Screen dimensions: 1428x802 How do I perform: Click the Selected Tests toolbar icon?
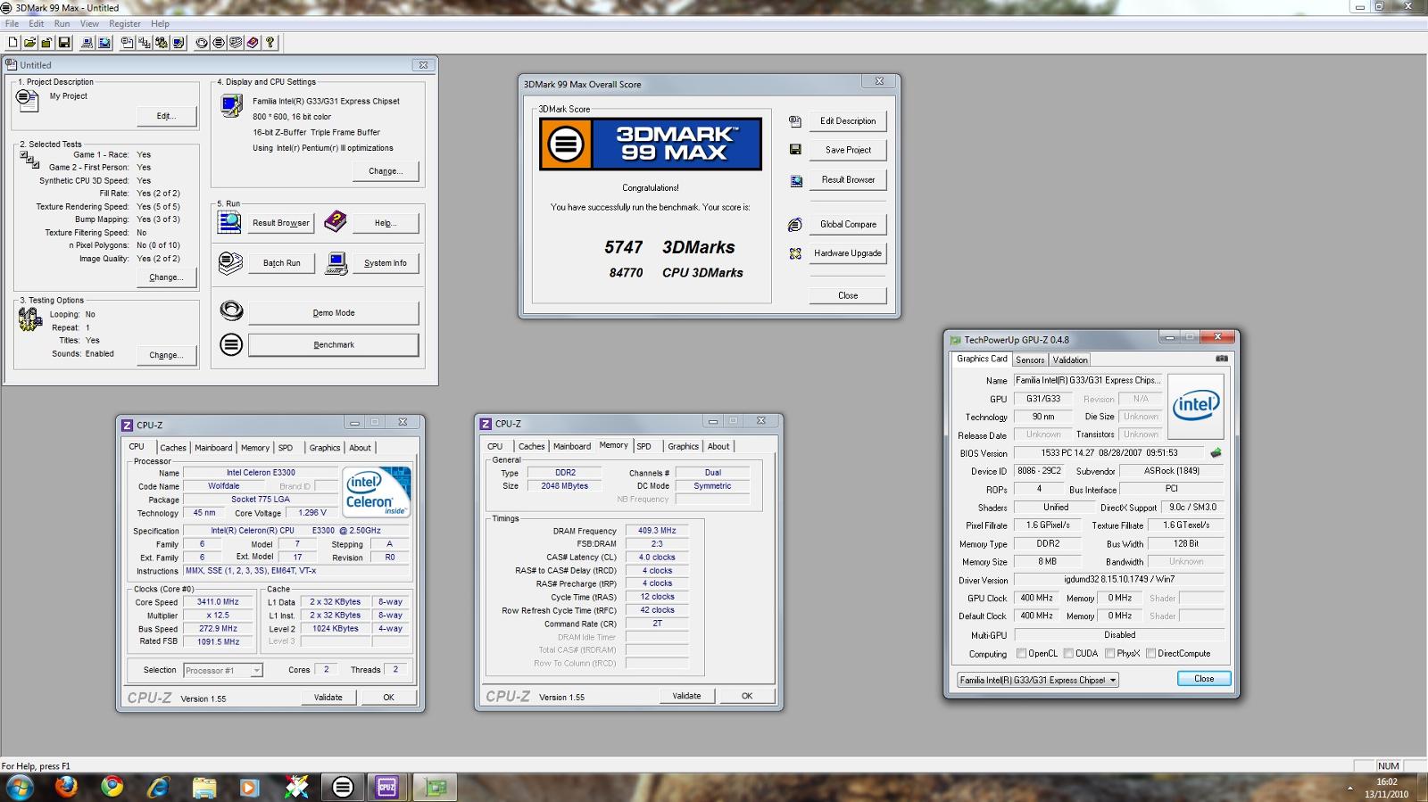144,42
